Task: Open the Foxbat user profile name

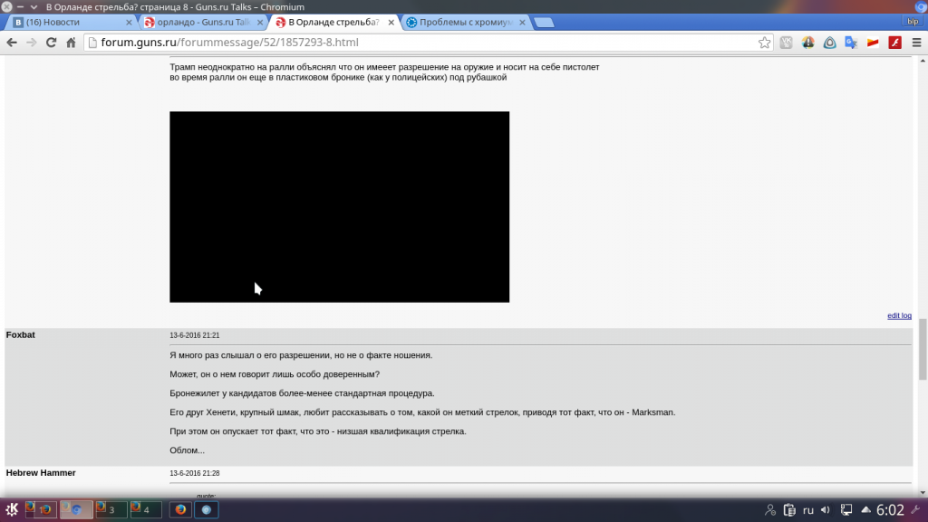Action: point(21,335)
